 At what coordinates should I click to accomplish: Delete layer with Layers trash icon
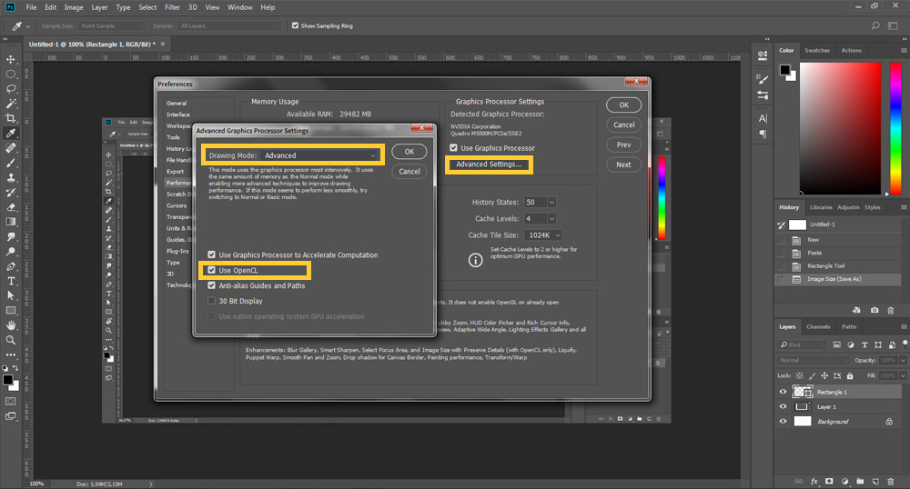click(891, 481)
